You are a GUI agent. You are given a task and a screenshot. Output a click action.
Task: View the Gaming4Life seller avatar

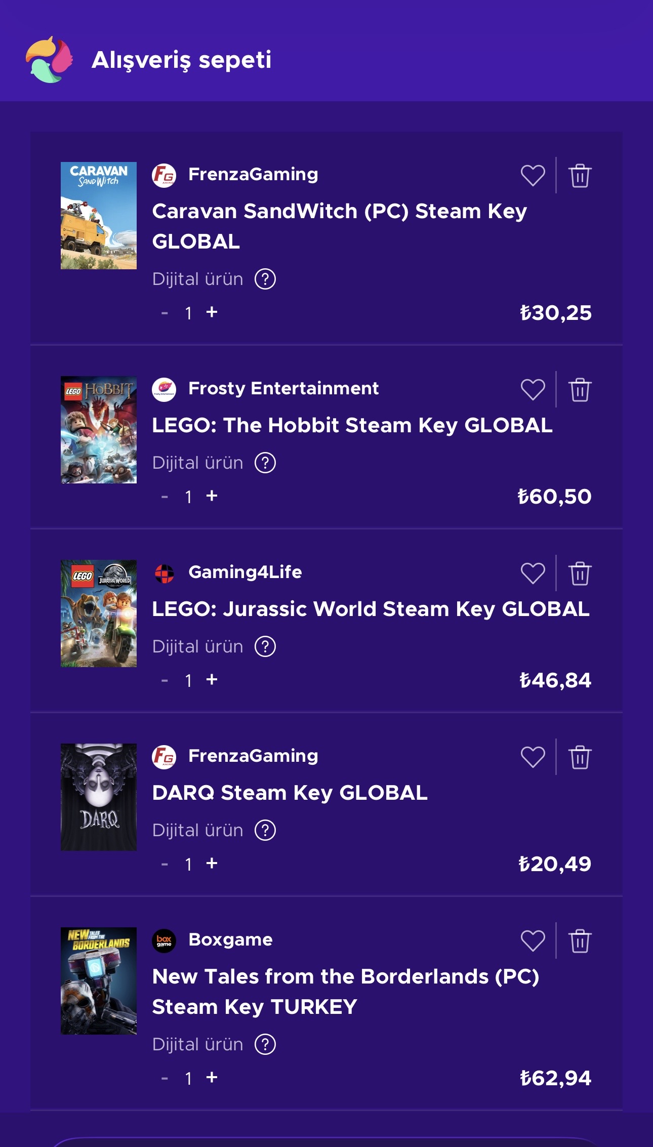pos(164,573)
